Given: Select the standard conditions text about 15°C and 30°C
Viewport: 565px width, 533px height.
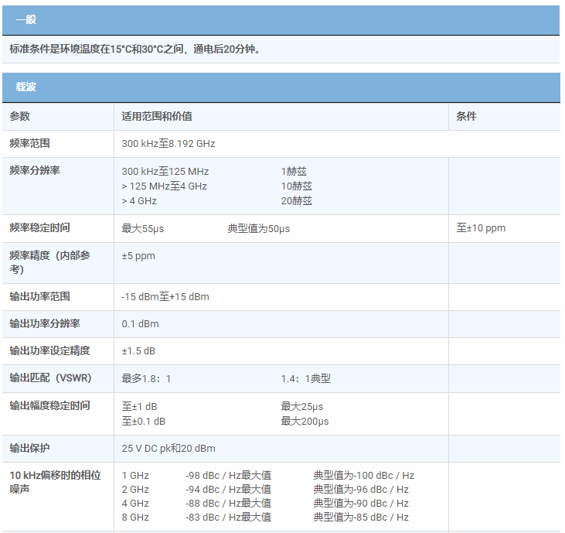Looking at the screenshot, I should click(134, 49).
